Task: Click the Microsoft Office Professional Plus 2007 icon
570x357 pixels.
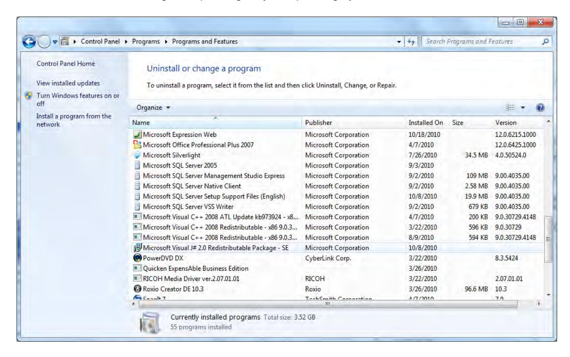Action: (x=137, y=145)
